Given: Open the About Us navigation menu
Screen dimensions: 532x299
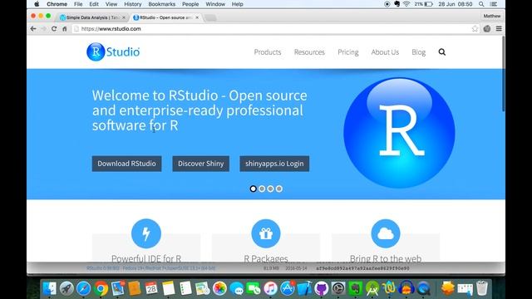Looking at the screenshot, I should pyautogui.click(x=385, y=51).
